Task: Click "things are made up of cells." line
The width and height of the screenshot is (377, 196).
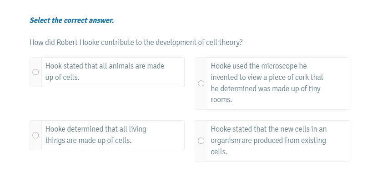Action: (x=88, y=141)
